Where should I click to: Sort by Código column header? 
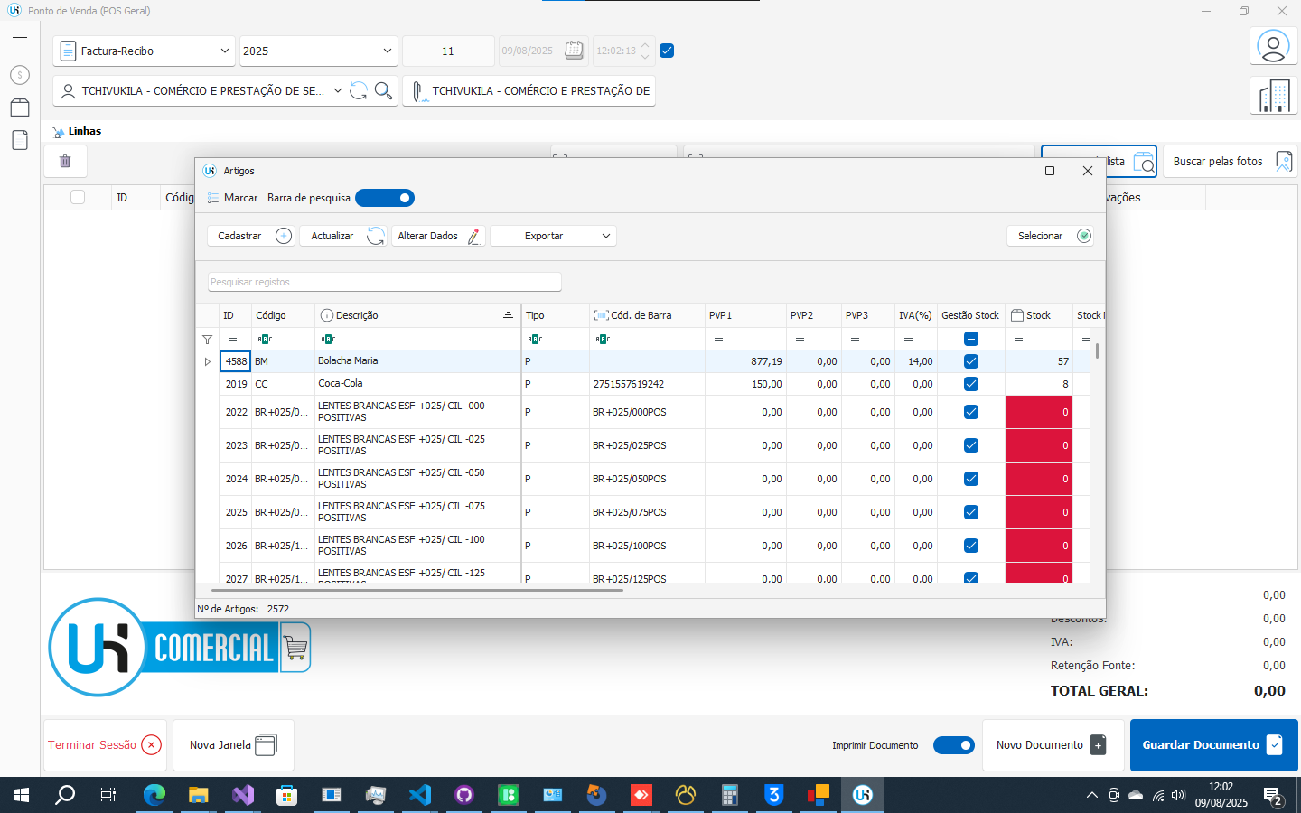click(x=283, y=315)
